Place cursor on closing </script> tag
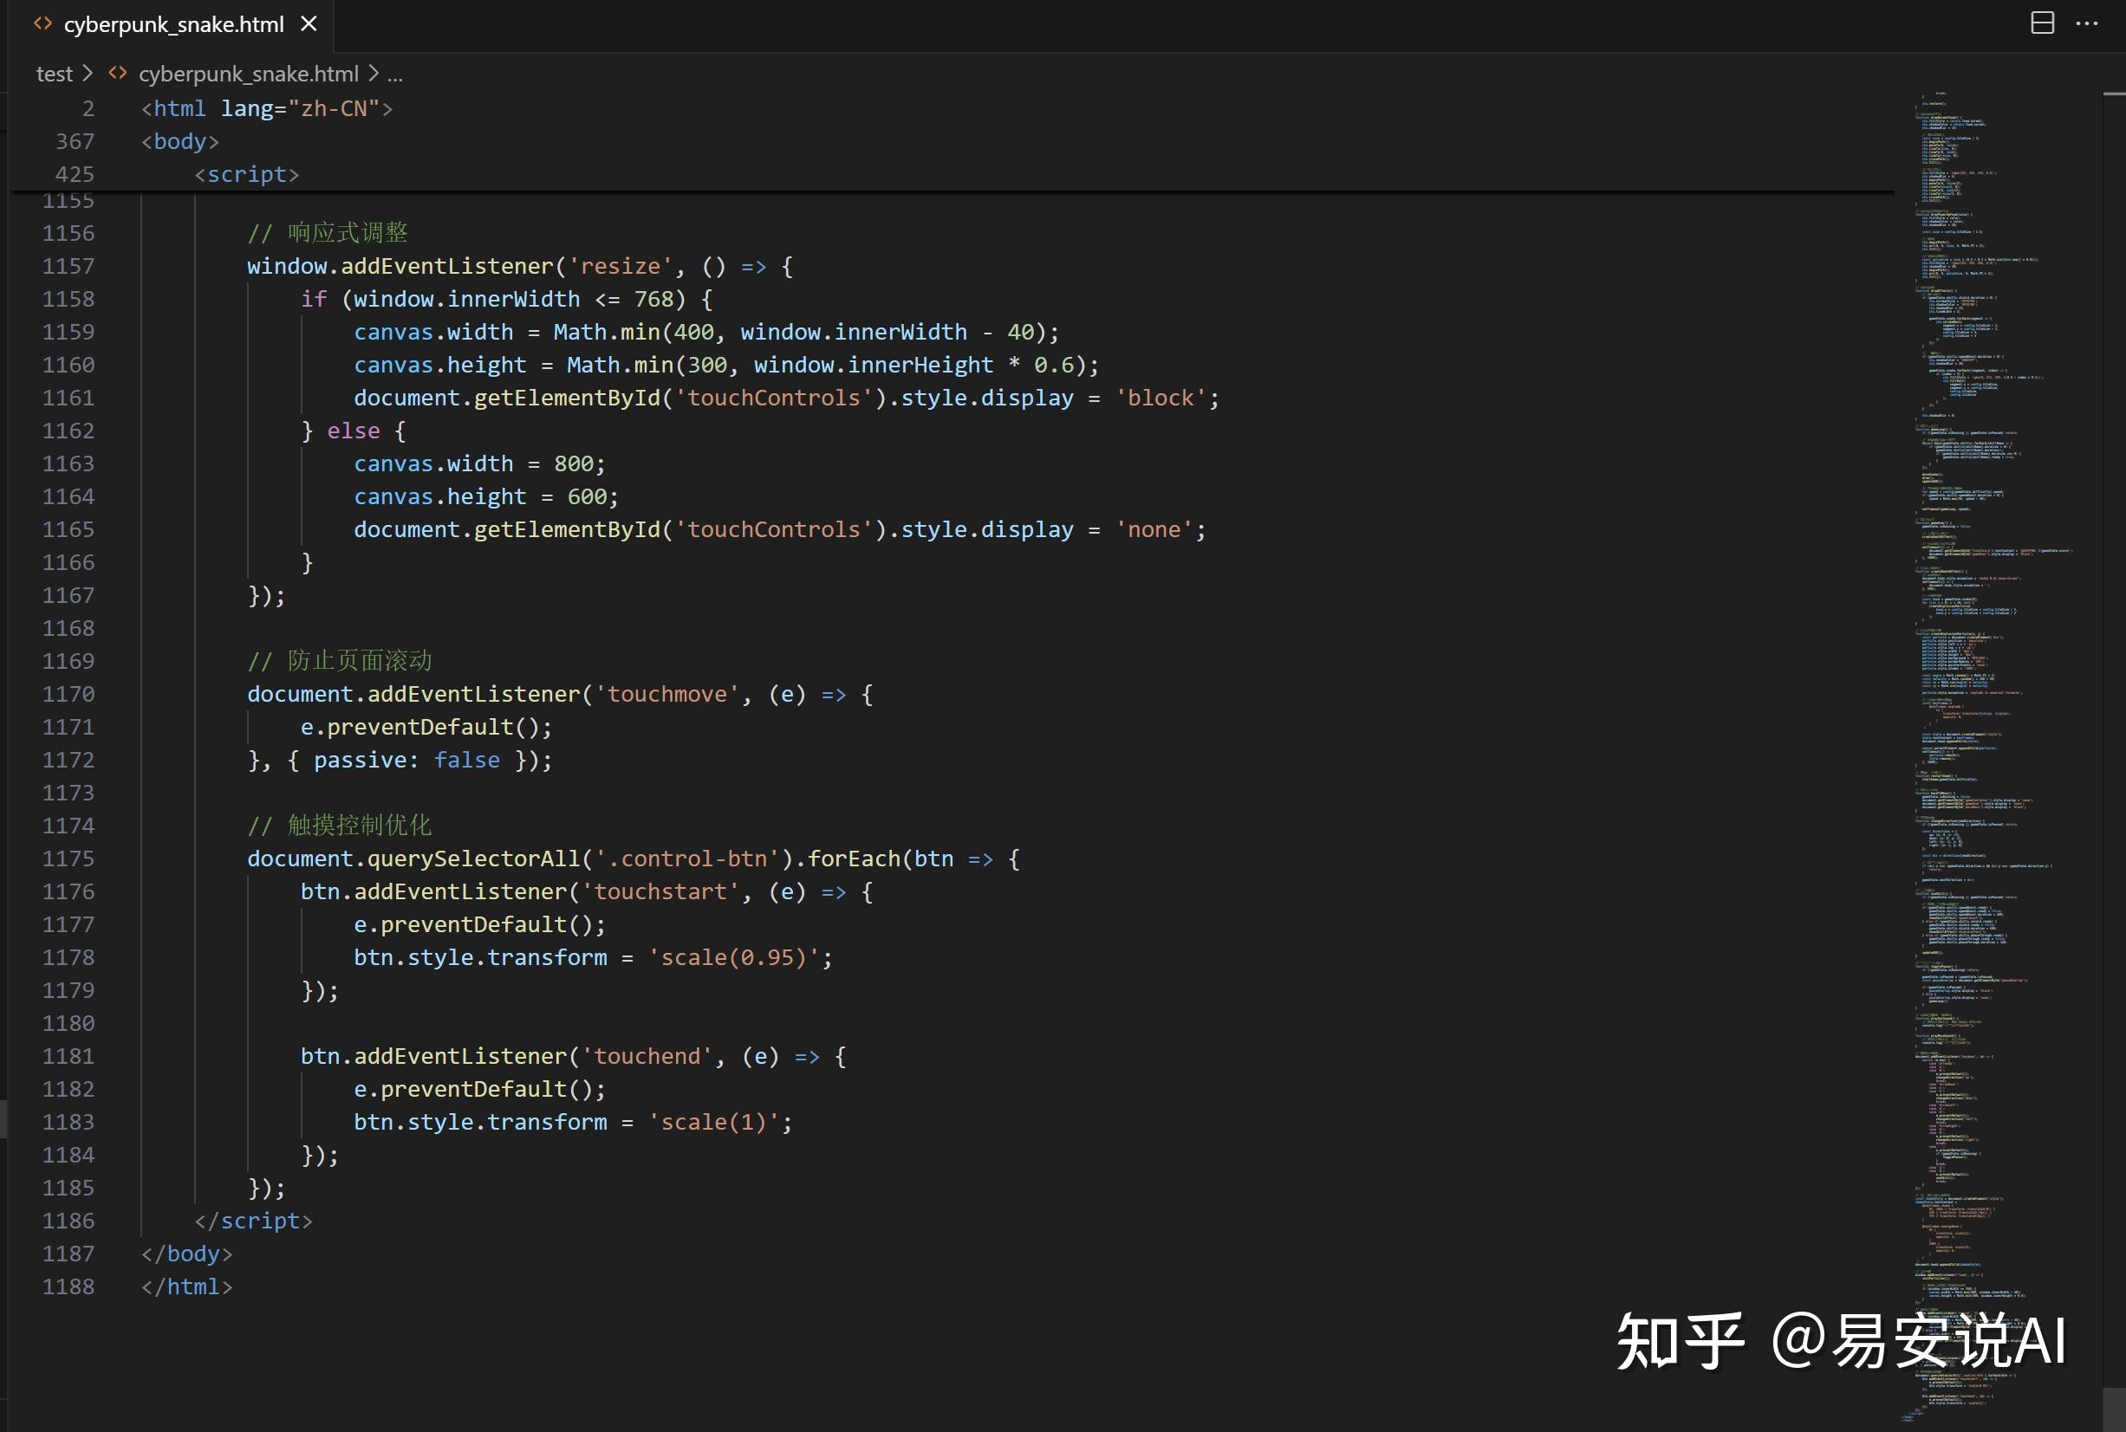Screen dimensions: 2126x1432 254,1221
